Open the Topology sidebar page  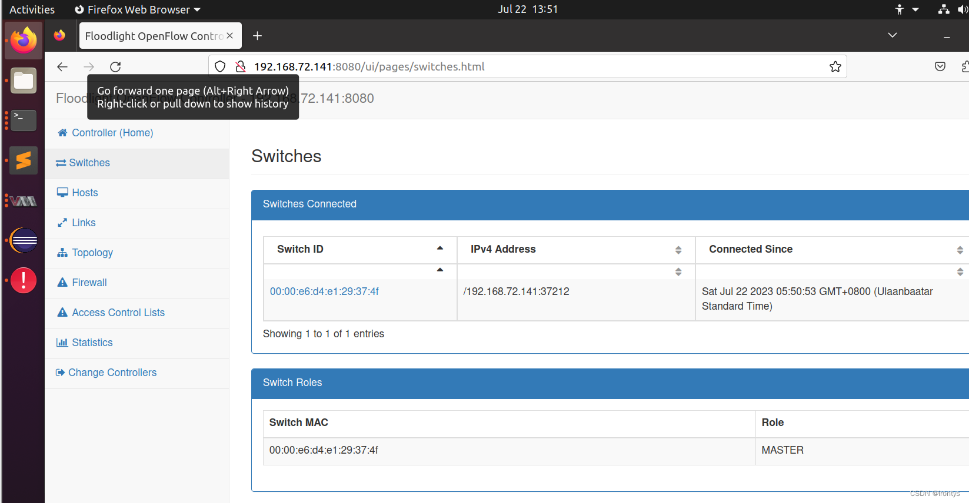(137, 253)
